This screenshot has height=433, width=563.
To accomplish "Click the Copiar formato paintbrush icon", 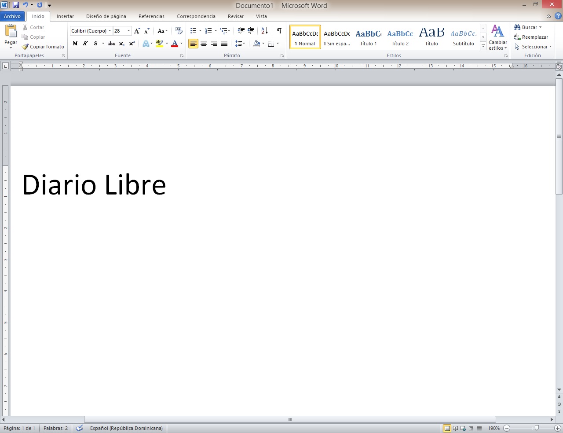I will click(x=25, y=47).
